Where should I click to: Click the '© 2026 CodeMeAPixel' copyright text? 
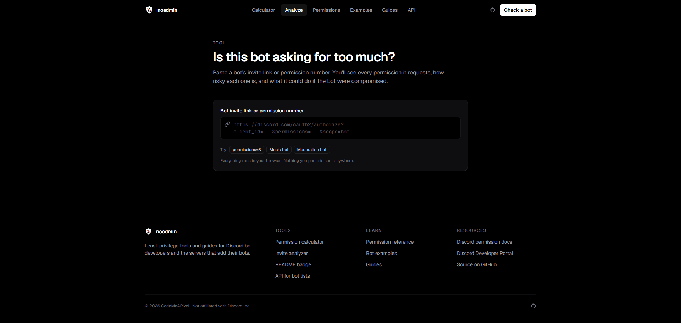tap(167, 306)
